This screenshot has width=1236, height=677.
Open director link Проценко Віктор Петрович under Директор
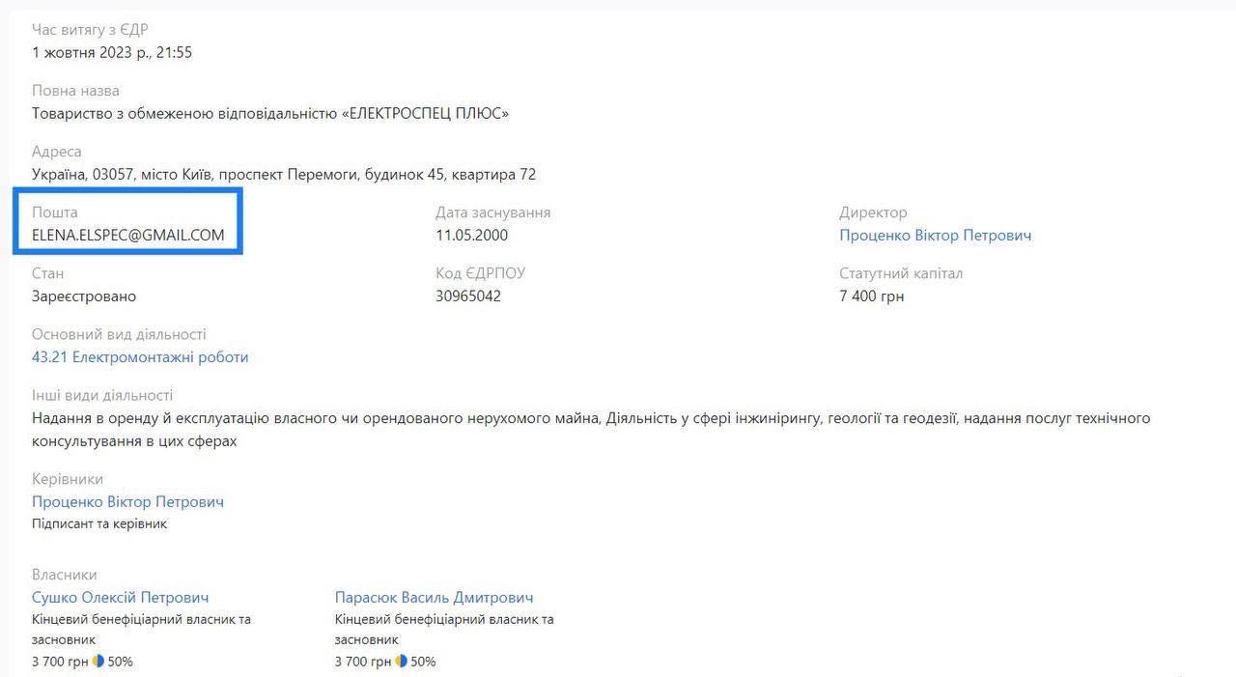pyautogui.click(x=935, y=236)
